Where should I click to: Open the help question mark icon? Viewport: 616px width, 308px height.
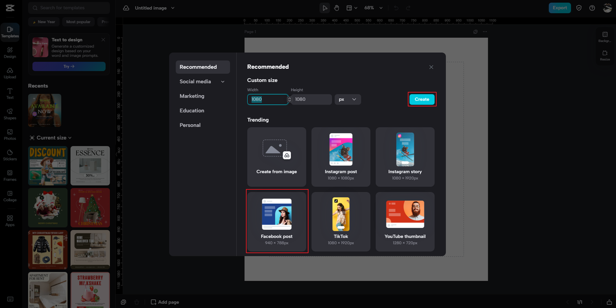(x=592, y=8)
